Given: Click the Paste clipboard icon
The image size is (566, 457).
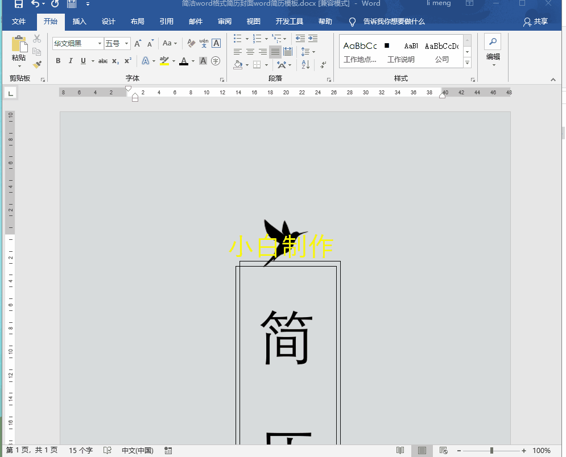Looking at the screenshot, I should (x=19, y=44).
